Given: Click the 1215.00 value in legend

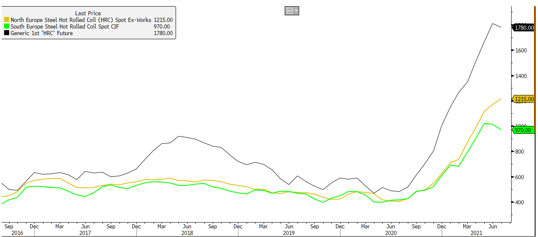Looking at the screenshot, I should point(163,20).
